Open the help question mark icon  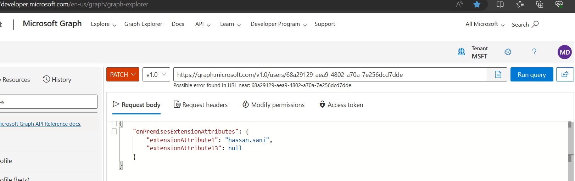pyautogui.click(x=534, y=52)
